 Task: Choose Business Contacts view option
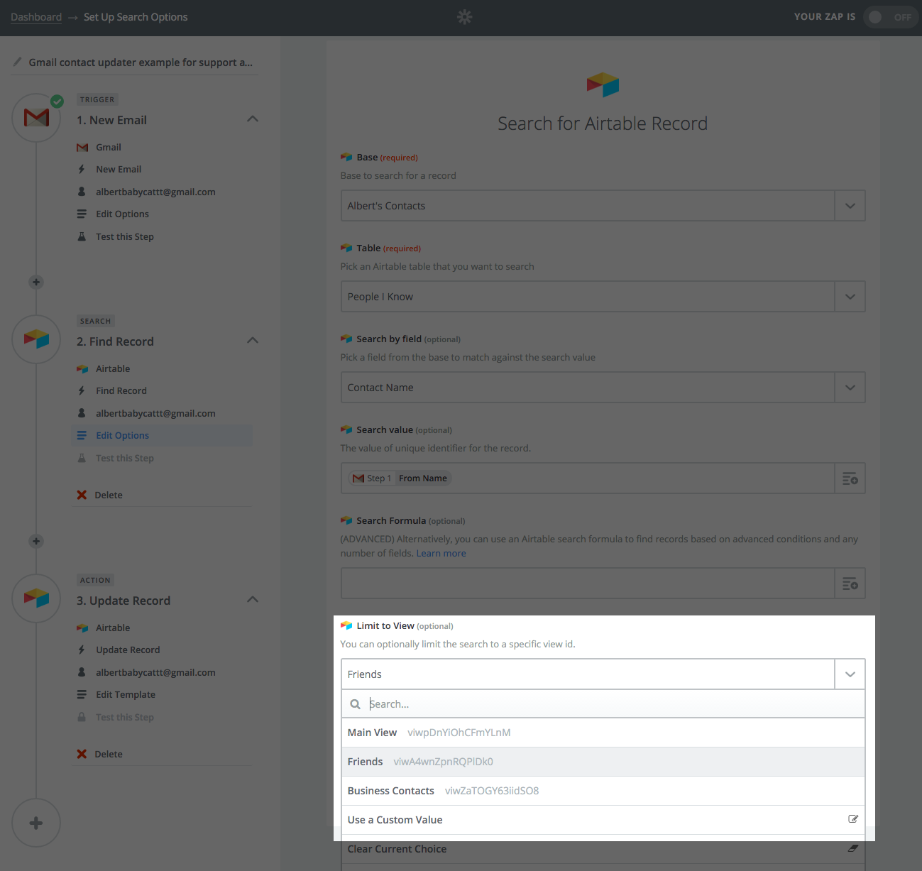(x=603, y=791)
